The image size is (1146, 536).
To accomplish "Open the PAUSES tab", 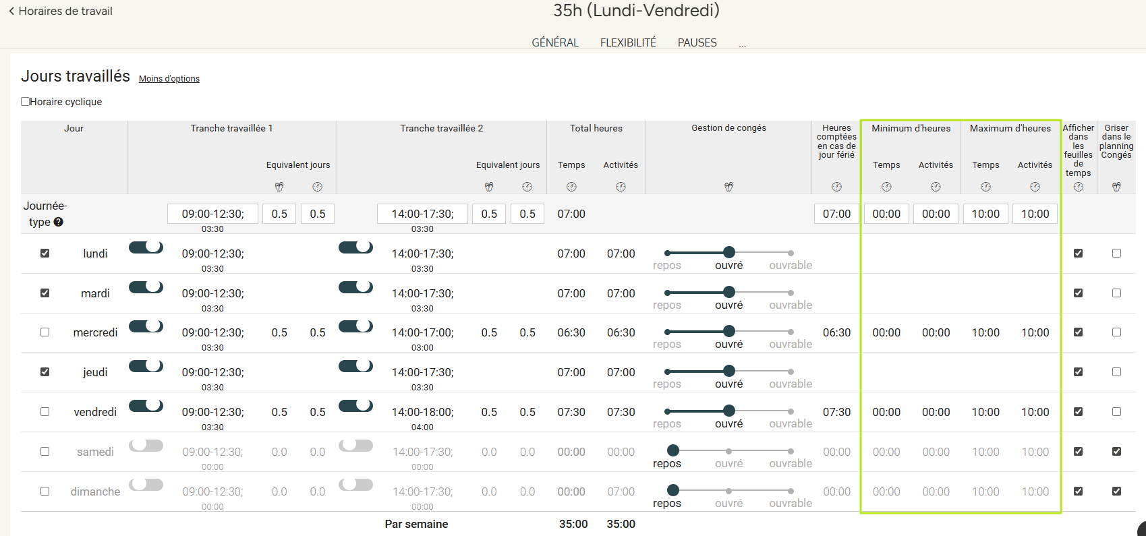I will coord(697,42).
